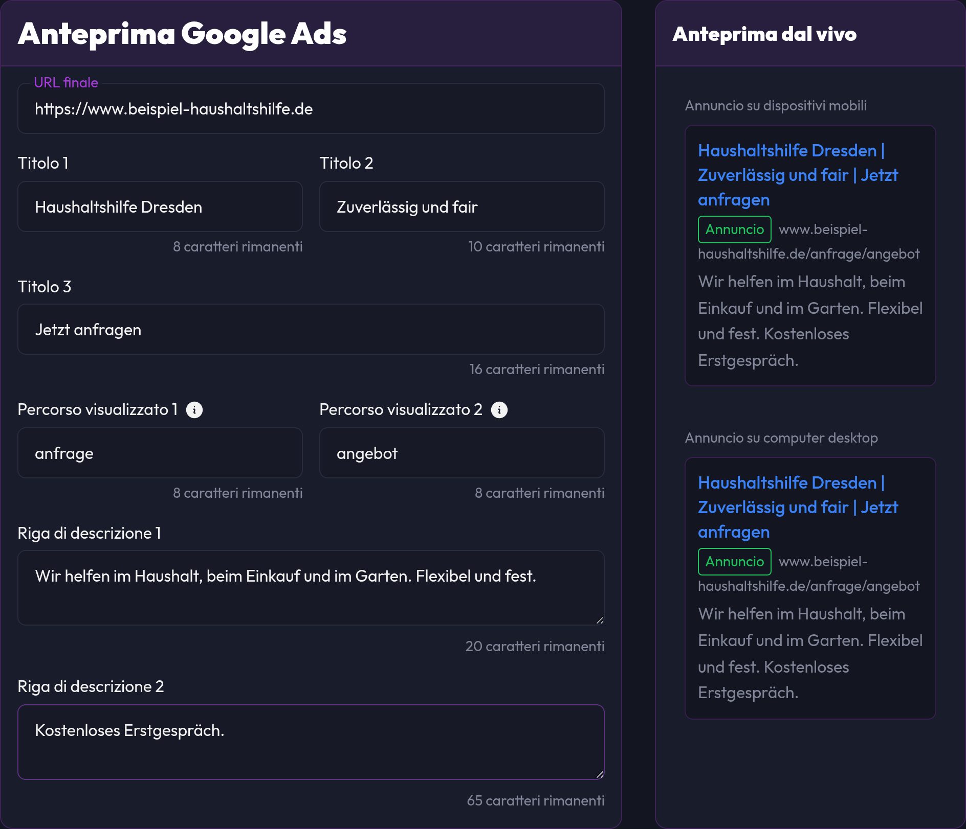This screenshot has width=966, height=829.
Task: Open the desktop ad preview headline link
Action: tap(798, 508)
